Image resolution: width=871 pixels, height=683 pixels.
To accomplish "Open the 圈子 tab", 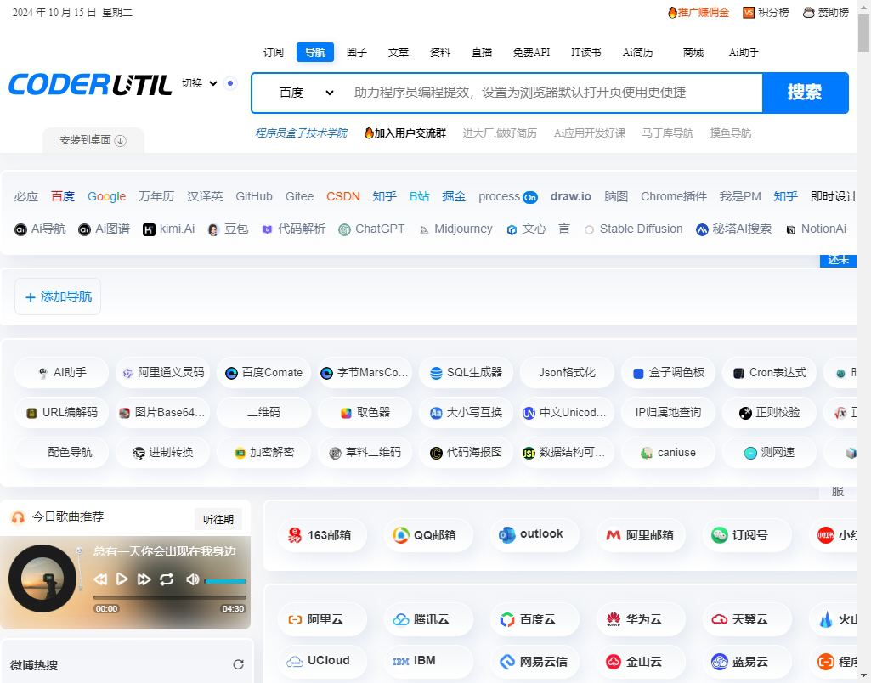I will tap(357, 52).
